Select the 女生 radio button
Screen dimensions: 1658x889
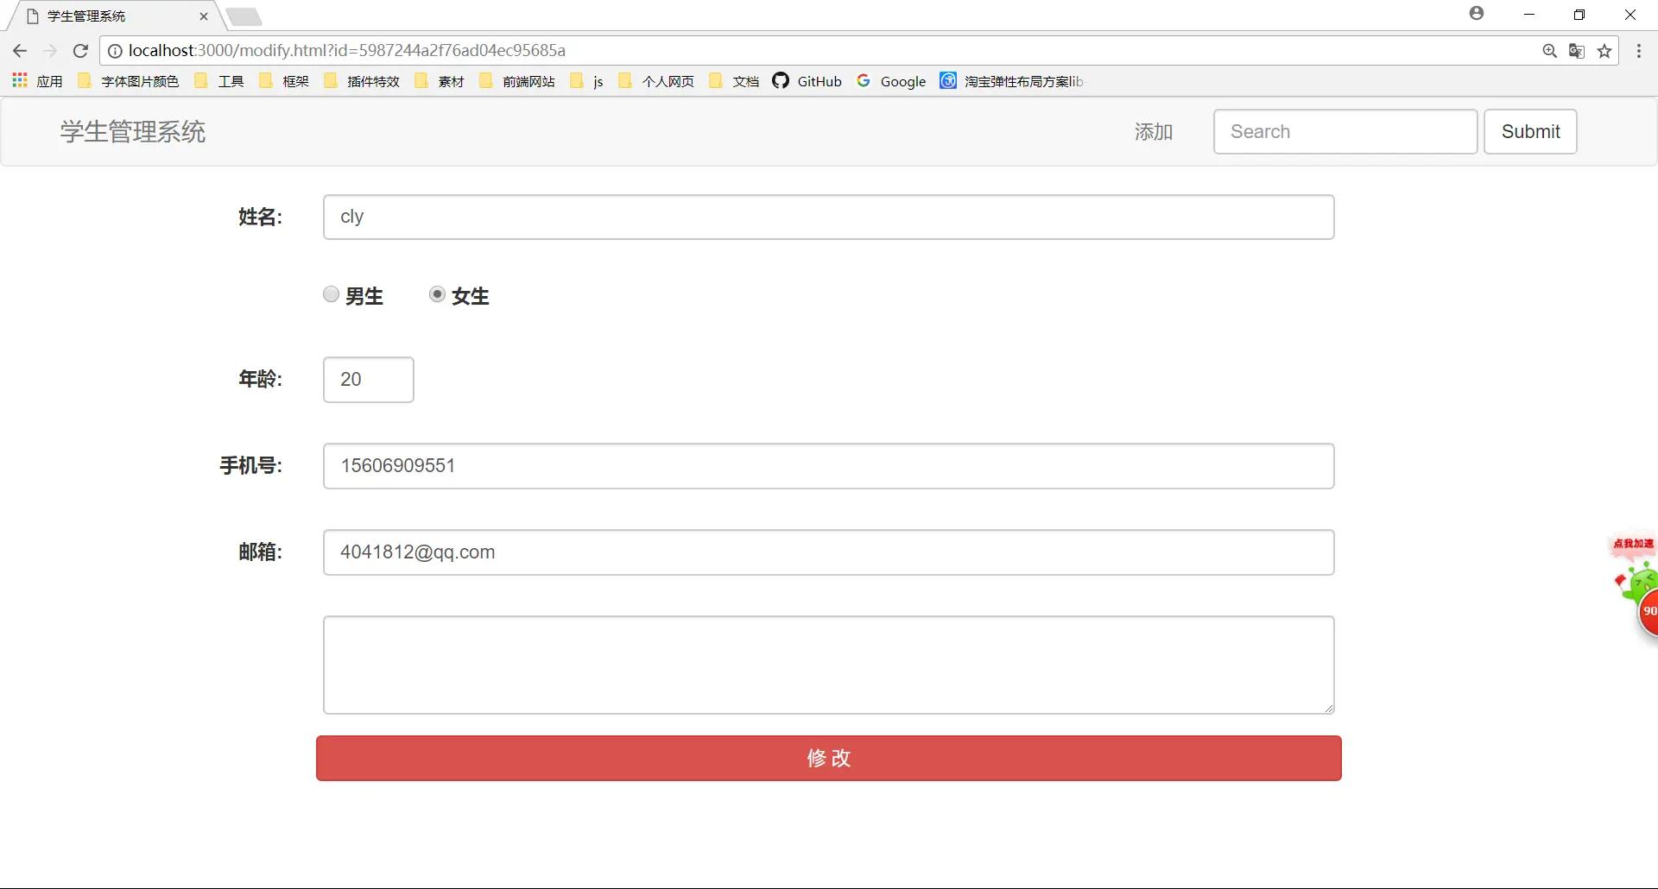(437, 294)
